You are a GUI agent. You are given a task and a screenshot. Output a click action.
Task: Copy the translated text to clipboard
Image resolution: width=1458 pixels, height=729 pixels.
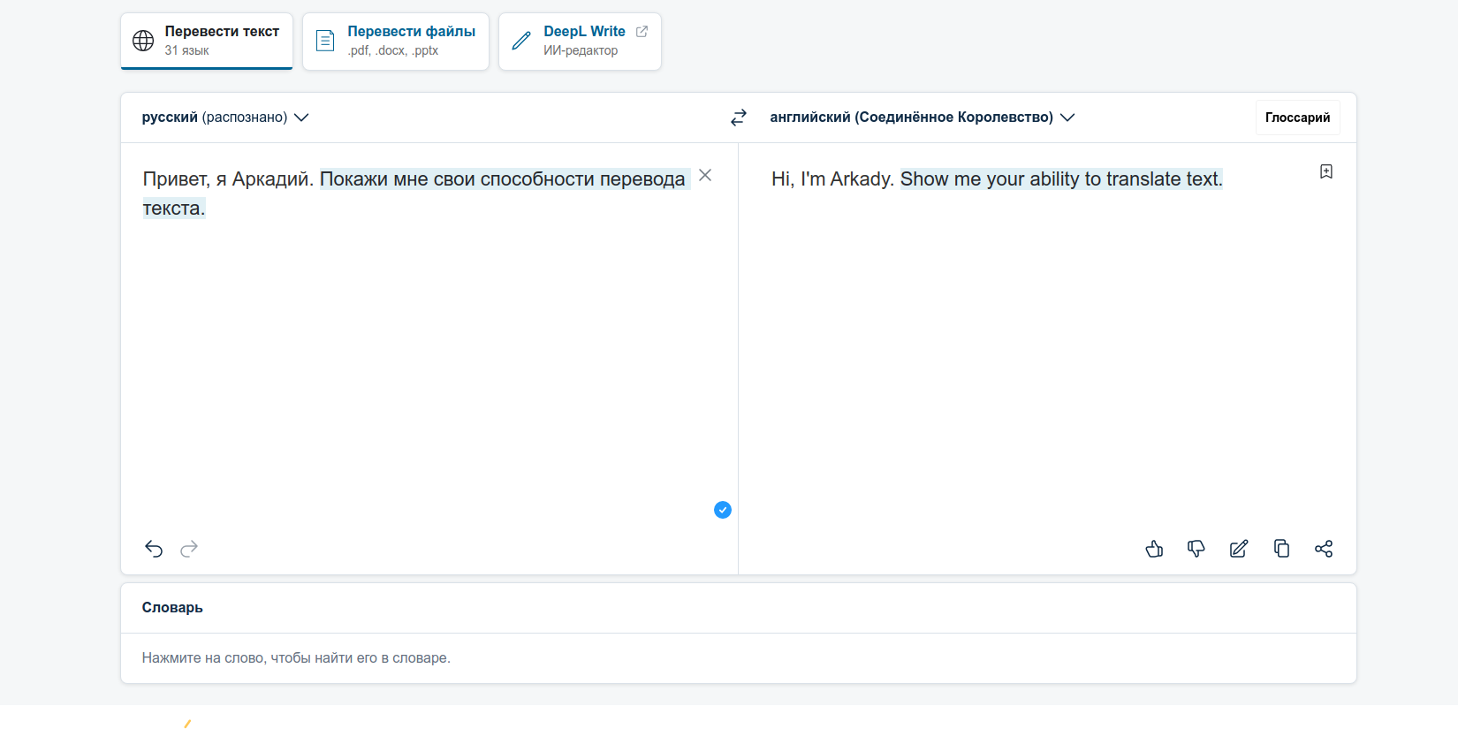pyautogui.click(x=1281, y=549)
